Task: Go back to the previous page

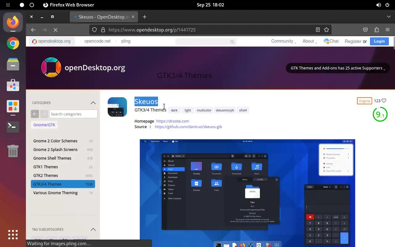Action: click(33, 30)
